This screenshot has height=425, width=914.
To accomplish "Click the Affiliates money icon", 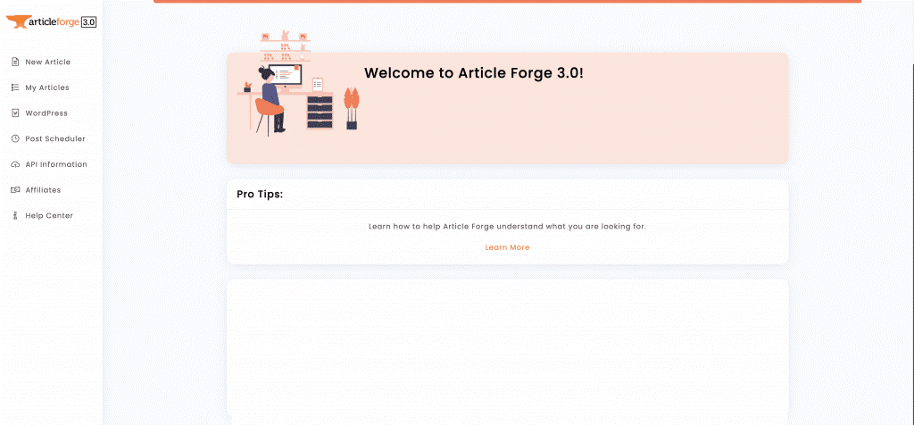I will tap(15, 190).
